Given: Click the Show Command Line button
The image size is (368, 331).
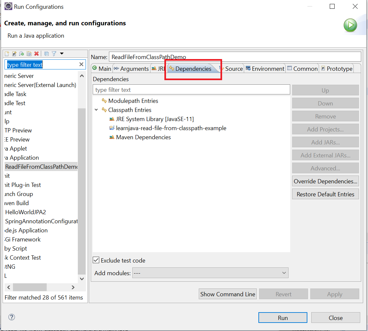Looking at the screenshot, I should (228, 294).
